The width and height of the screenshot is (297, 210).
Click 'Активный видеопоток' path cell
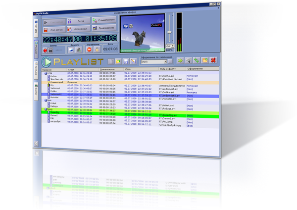172,86
